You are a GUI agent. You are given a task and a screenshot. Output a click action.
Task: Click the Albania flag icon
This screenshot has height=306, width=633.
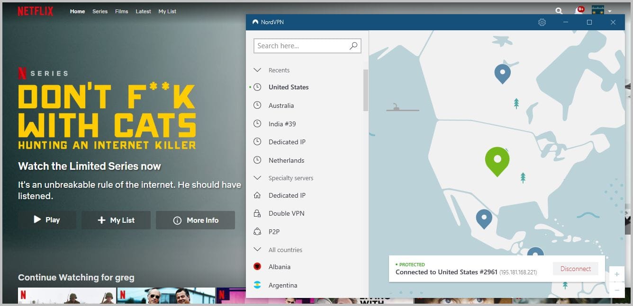pyautogui.click(x=257, y=267)
